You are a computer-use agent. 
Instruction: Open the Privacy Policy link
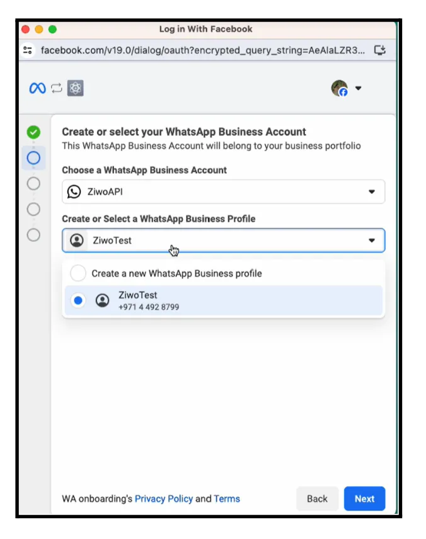(x=163, y=499)
